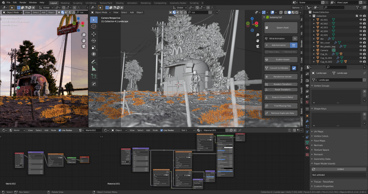Image resolution: width=368 pixels, height=194 pixels.
Task: Open the Slot 1 material slot dropdown
Action: click(x=188, y=130)
